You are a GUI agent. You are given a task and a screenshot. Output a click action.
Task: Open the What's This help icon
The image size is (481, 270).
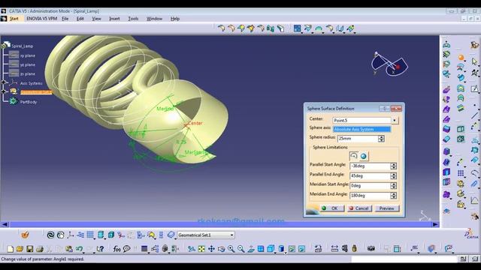[x=100, y=249]
